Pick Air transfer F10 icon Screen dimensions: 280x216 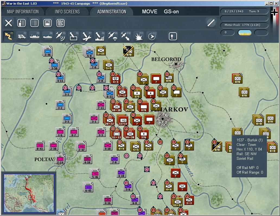click(x=126, y=36)
